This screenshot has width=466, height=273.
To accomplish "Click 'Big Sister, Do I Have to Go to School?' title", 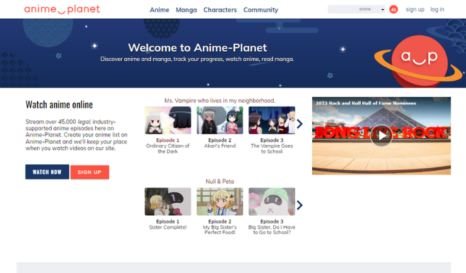I will (272, 229).
